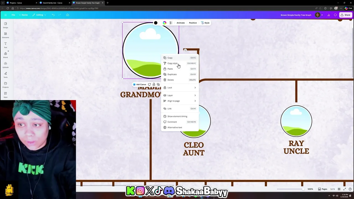Viewport: 354px width, 199px height.
Task: Expand the Lock submenu
Action: pyautogui.click(x=180, y=88)
